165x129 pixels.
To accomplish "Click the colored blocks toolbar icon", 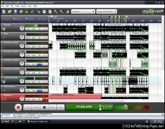I will (27, 12).
